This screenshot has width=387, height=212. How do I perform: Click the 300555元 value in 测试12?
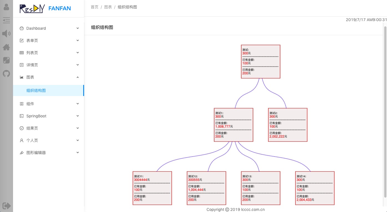point(195,180)
